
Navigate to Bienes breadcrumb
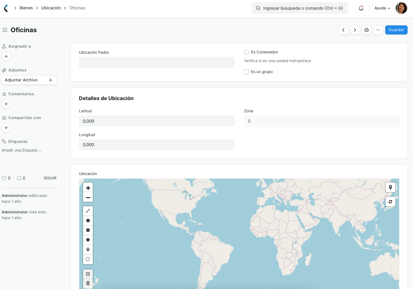tap(26, 8)
